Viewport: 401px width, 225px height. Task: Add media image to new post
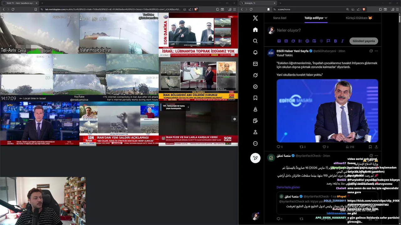click(x=279, y=41)
